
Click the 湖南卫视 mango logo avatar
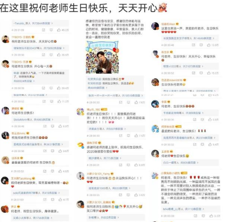(81, 145)
